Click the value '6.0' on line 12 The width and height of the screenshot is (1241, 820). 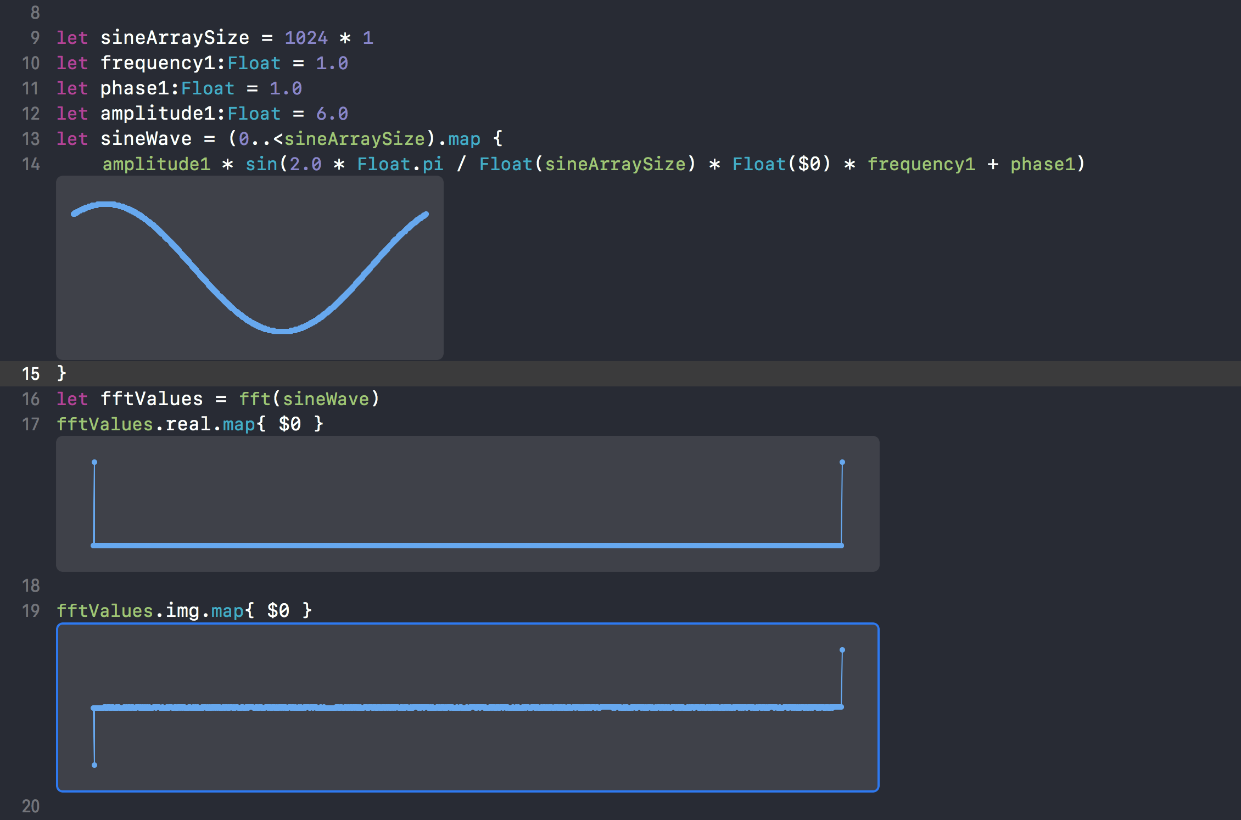332,114
